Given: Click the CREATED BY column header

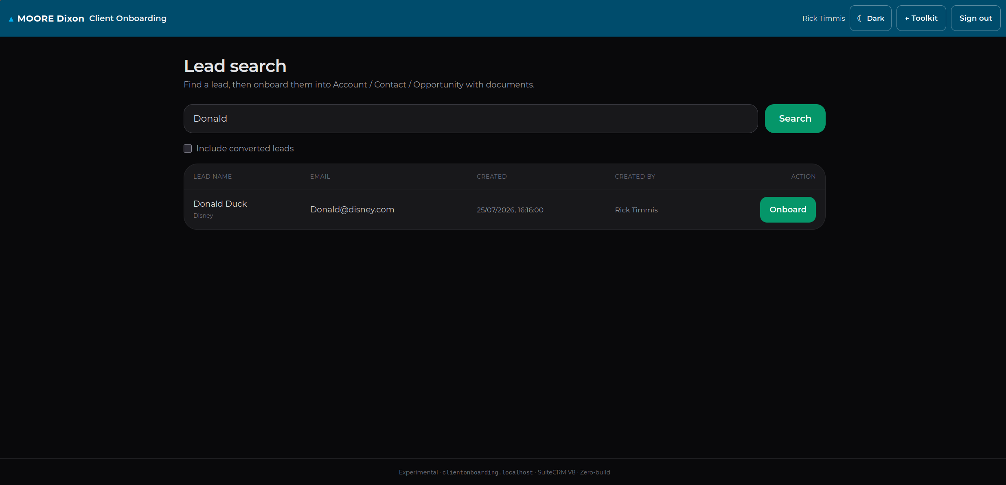Looking at the screenshot, I should [635, 177].
